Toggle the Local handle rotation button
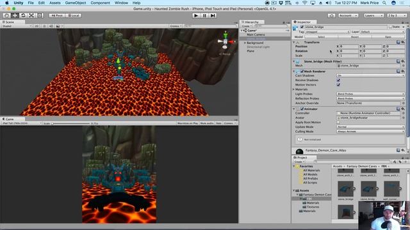This screenshot has width=410, height=230. coord(74,15)
